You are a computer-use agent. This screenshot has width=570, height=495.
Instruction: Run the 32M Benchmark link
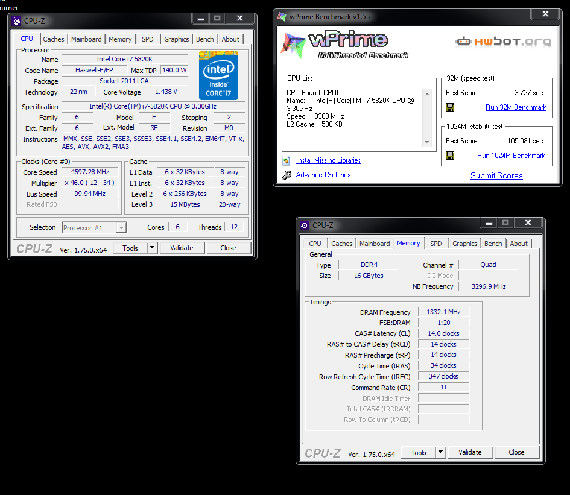516,107
